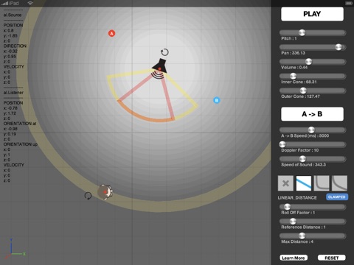Image resolution: width=354 pixels, height=265 pixels.
Task: Click the Pitch slider knob
Action: (302, 32)
